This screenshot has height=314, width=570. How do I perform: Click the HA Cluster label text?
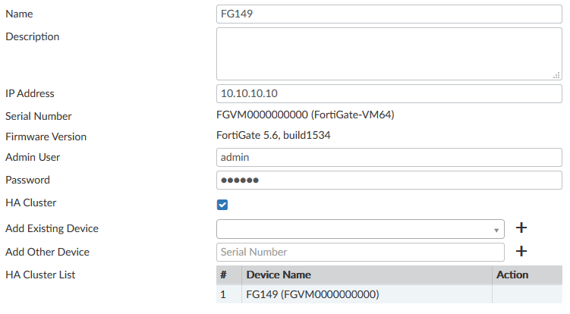(30, 203)
